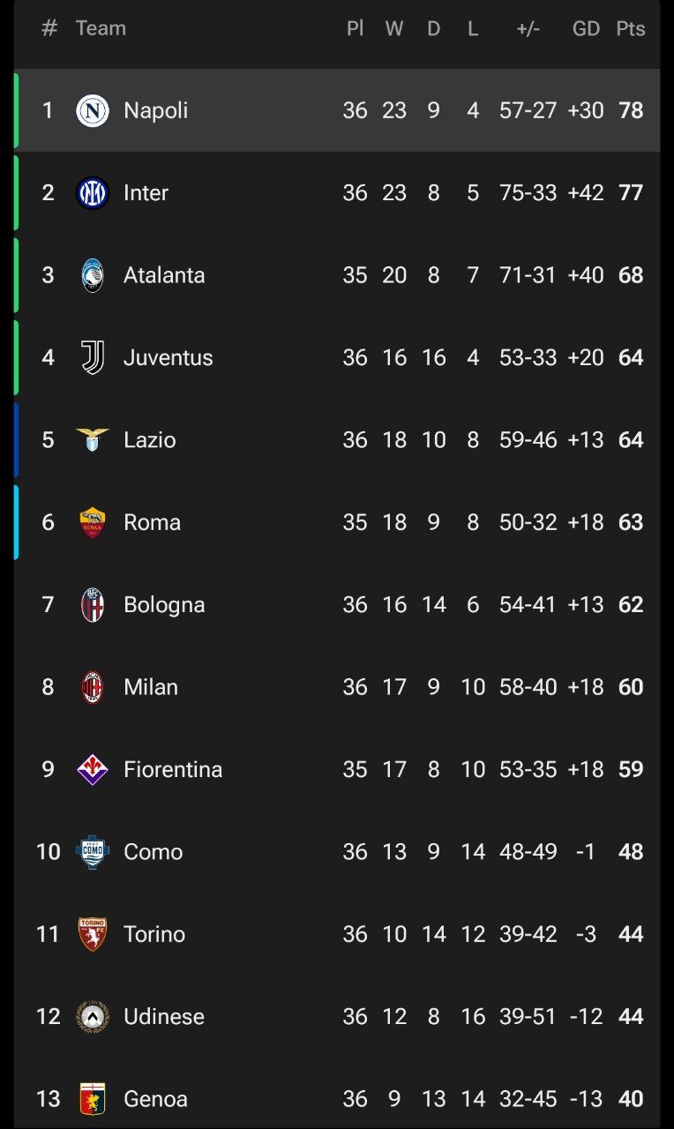Click the Udinese club crest
The width and height of the screenshot is (674, 1129).
click(93, 1016)
